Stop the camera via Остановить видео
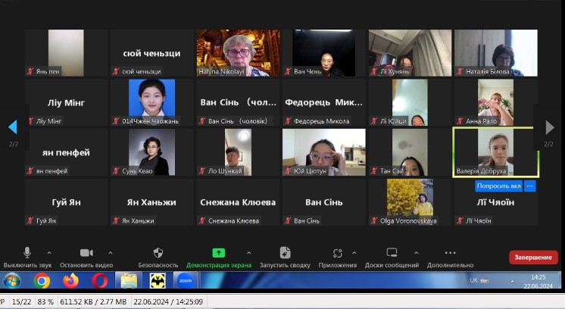This screenshot has height=309, width=565. (x=86, y=257)
